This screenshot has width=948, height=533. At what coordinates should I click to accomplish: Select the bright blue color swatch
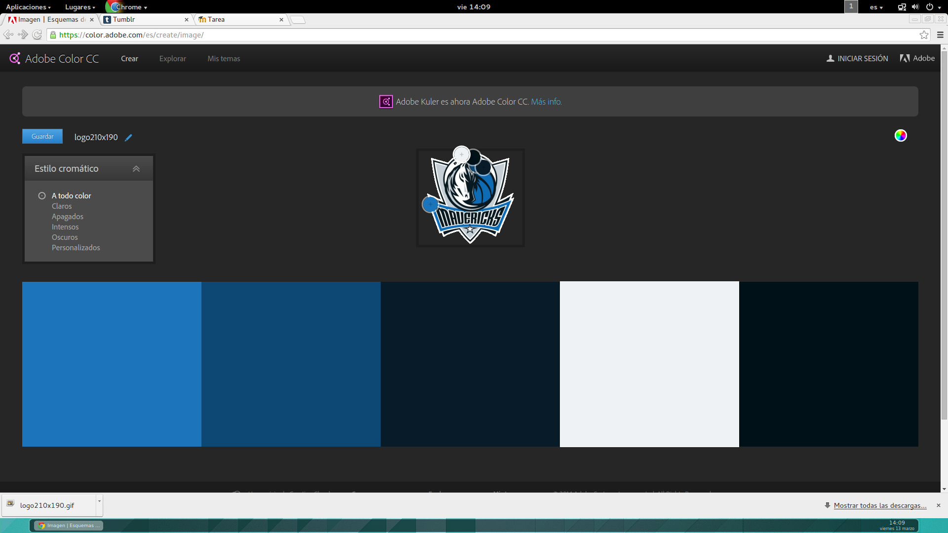pyautogui.click(x=112, y=364)
